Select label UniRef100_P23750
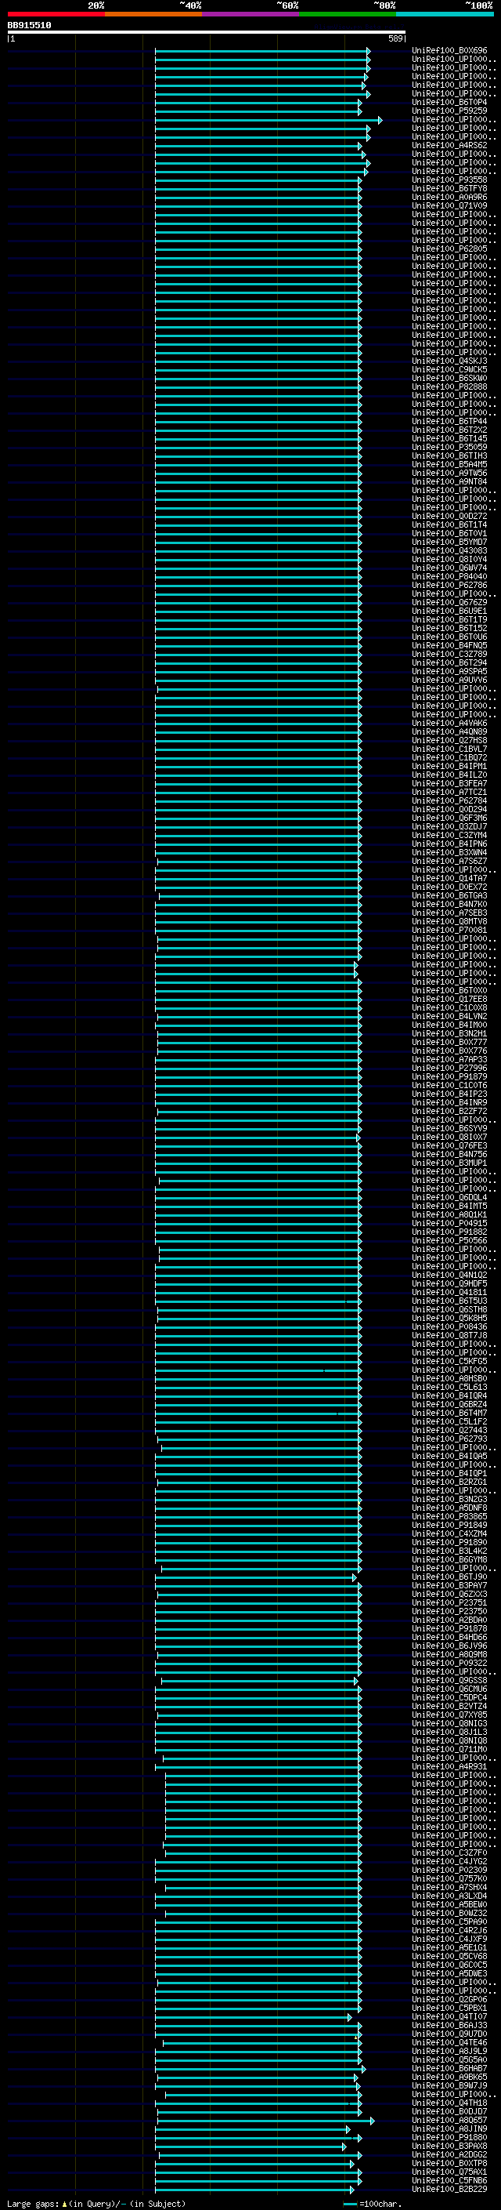Screen dimensions: 501x2210 point(449,1611)
